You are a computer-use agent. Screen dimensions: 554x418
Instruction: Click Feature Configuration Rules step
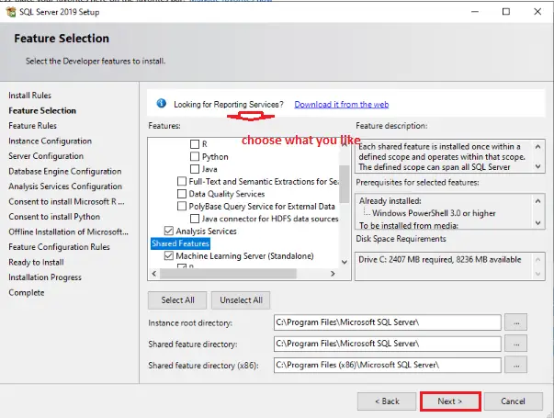59,247
